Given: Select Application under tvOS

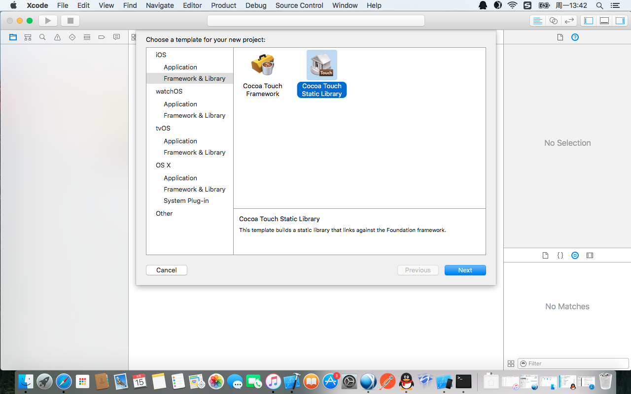Looking at the screenshot, I should coord(180,141).
